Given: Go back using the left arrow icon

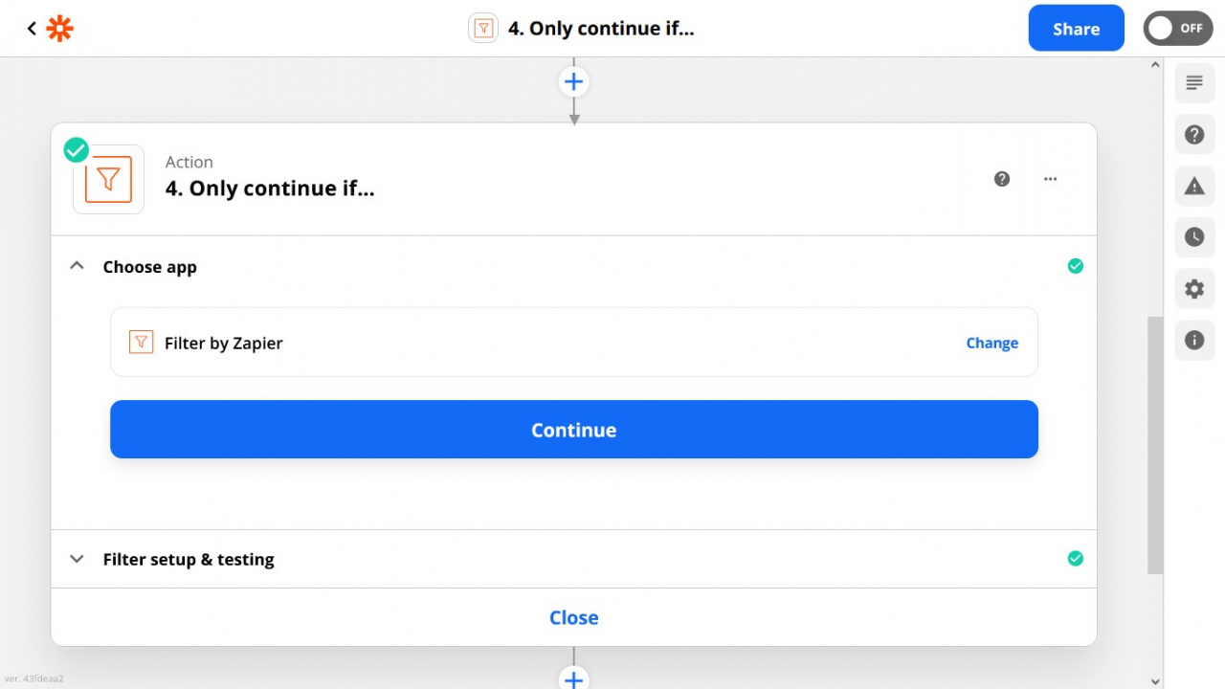Looking at the screenshot, I should (32, 29).
